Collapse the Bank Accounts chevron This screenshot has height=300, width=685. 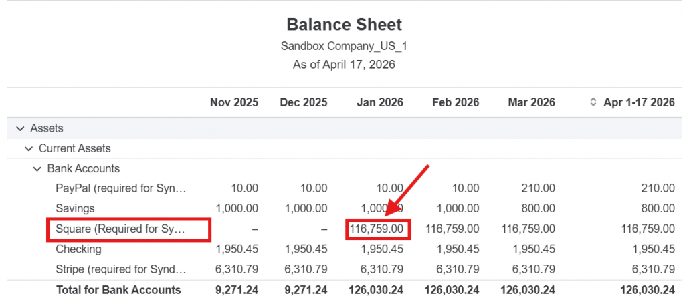(x=37, y=169)
